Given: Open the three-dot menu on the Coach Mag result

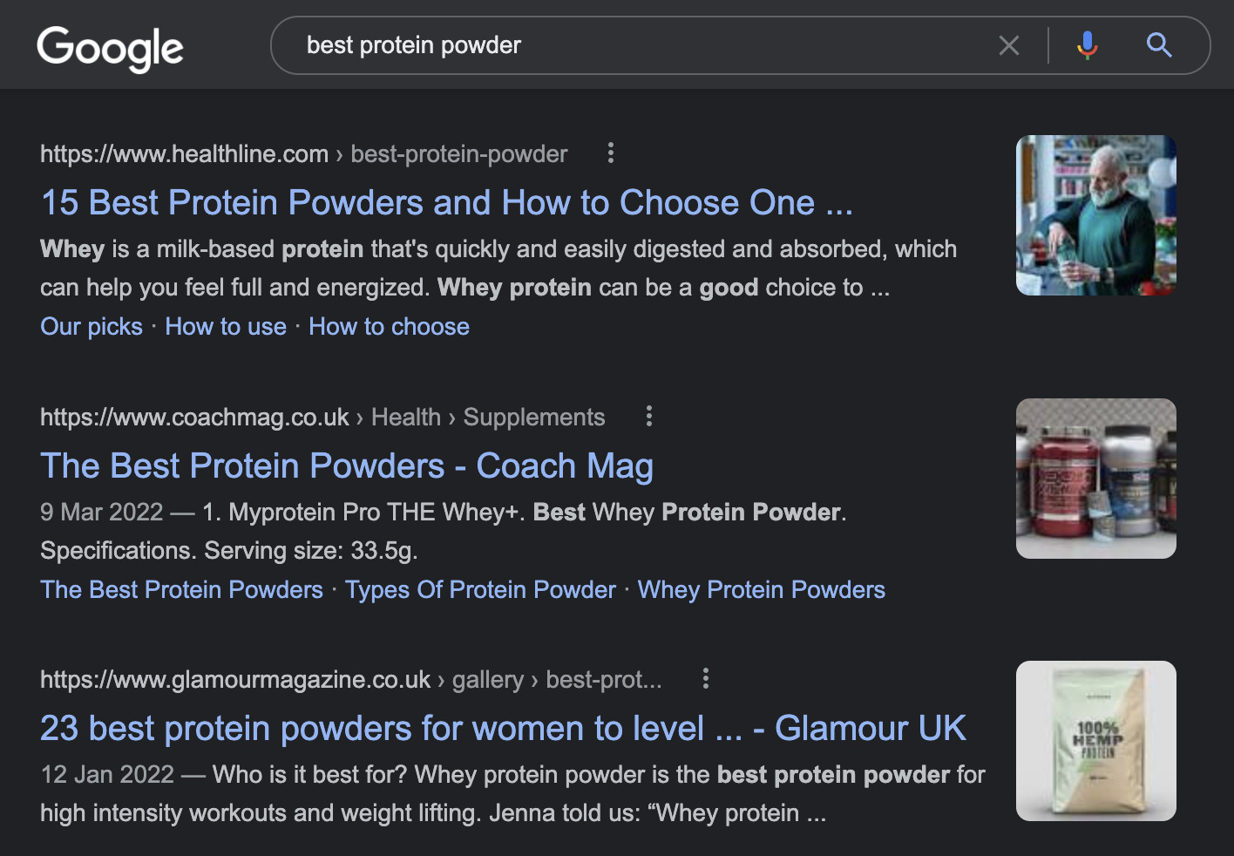Looking at the screenshot, I should [x=648, y=417].
